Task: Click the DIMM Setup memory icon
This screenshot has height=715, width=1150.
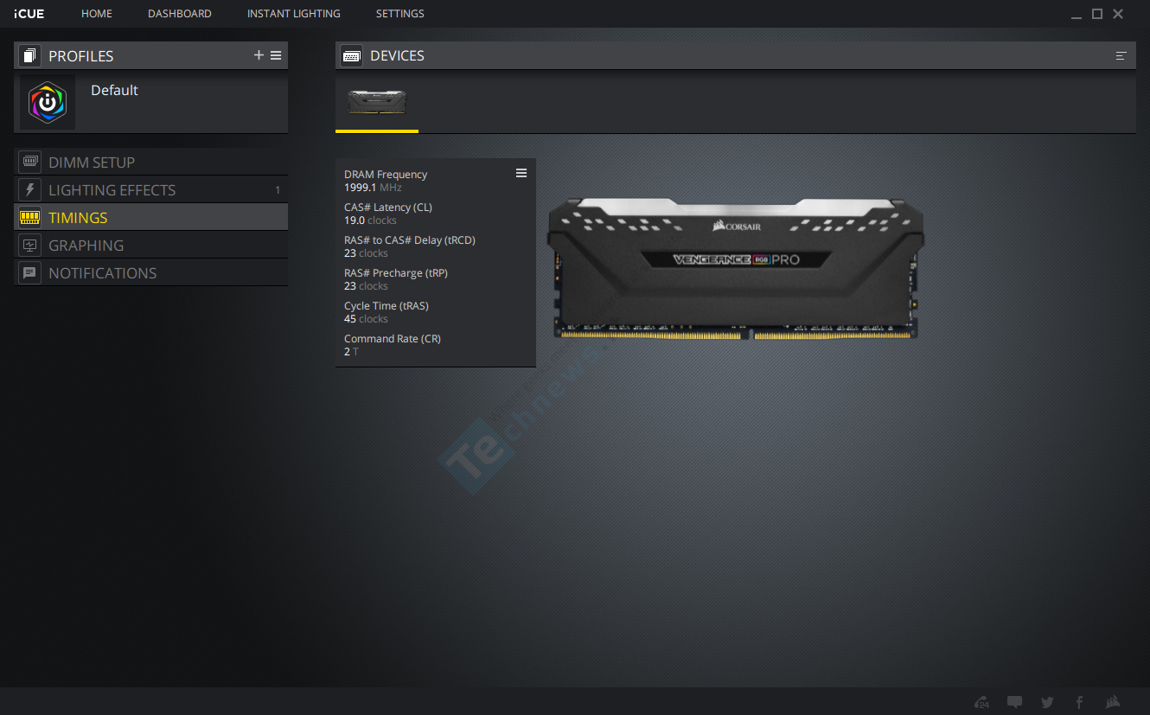Action: pos(30,162)
